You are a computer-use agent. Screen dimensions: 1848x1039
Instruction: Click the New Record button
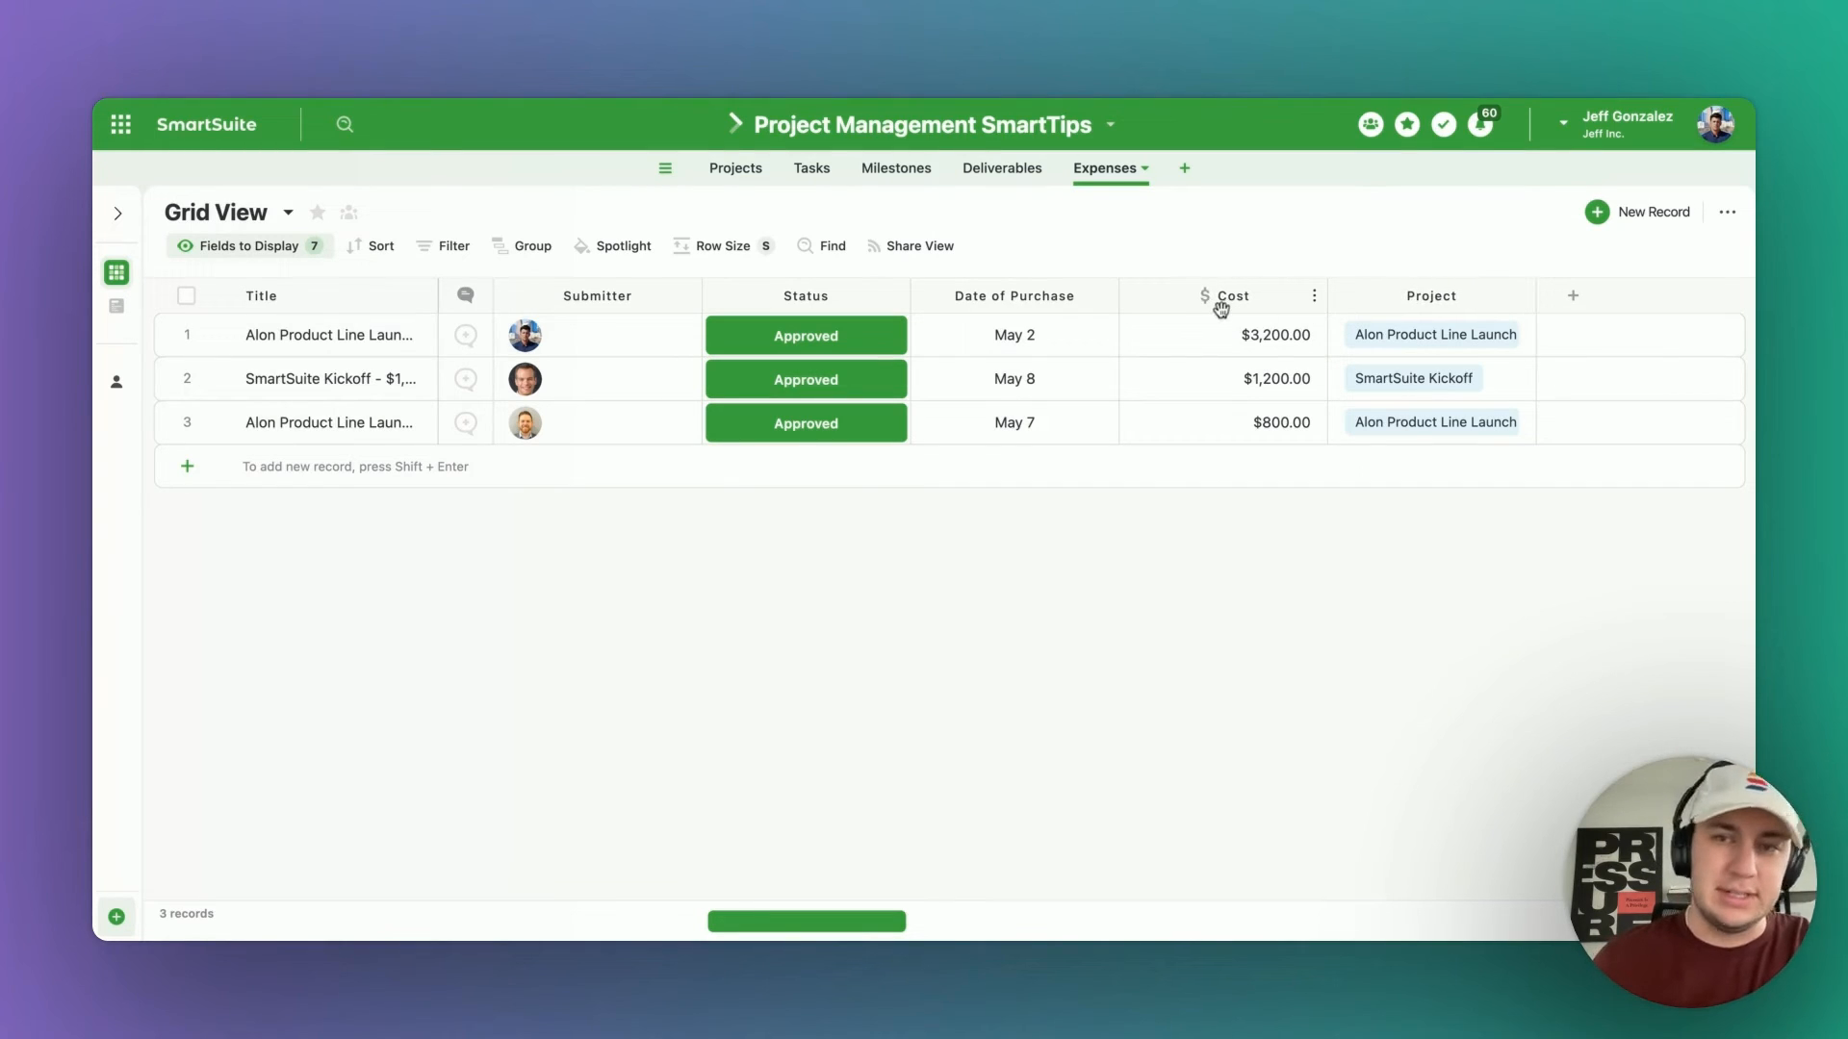[1637, 212]
